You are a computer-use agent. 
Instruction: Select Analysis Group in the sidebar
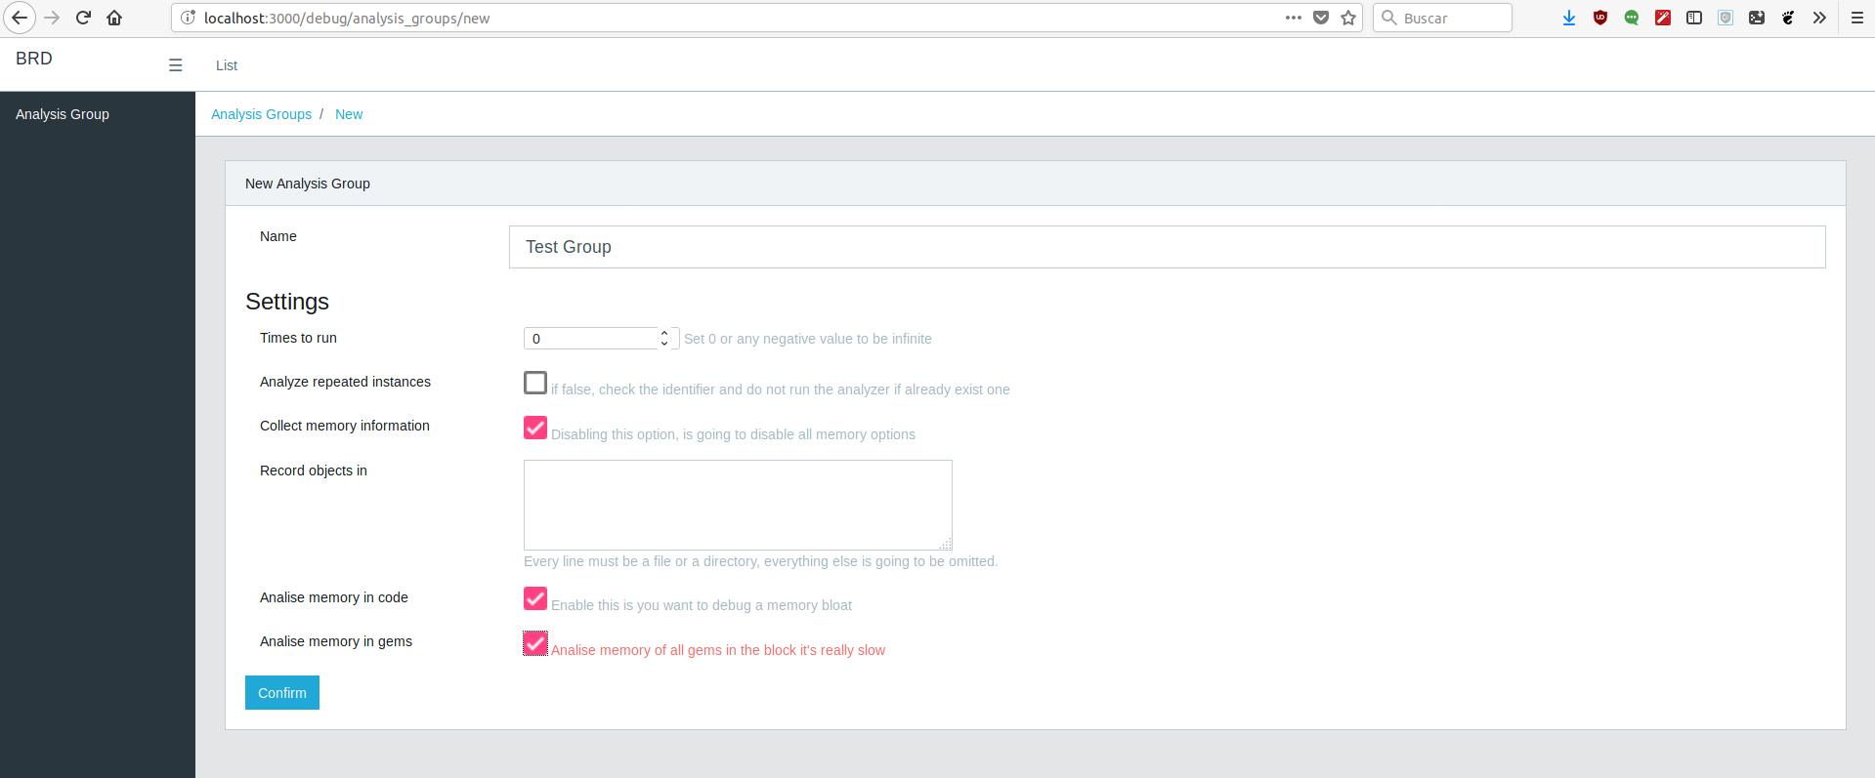point(63,114)
